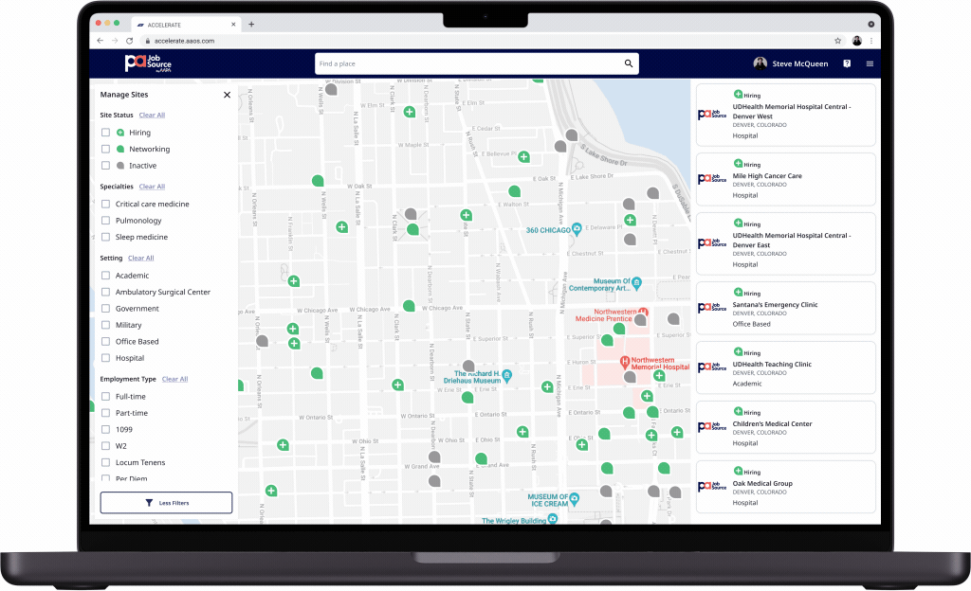Image resolution: width=971 pixels, height=591 pixels.
Task: Enable Sleep medicine specialty filter
Action: click(x=105, y=237)
